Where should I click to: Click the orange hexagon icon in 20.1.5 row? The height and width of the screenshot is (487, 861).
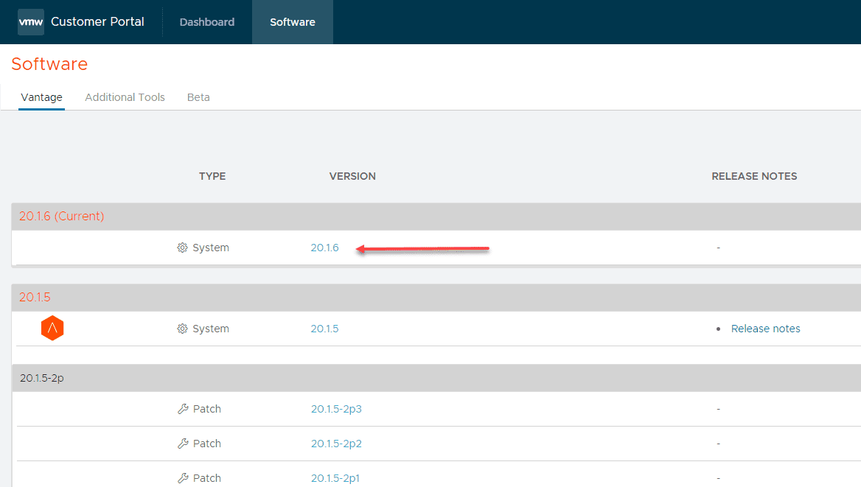click(x=52, y=329)
